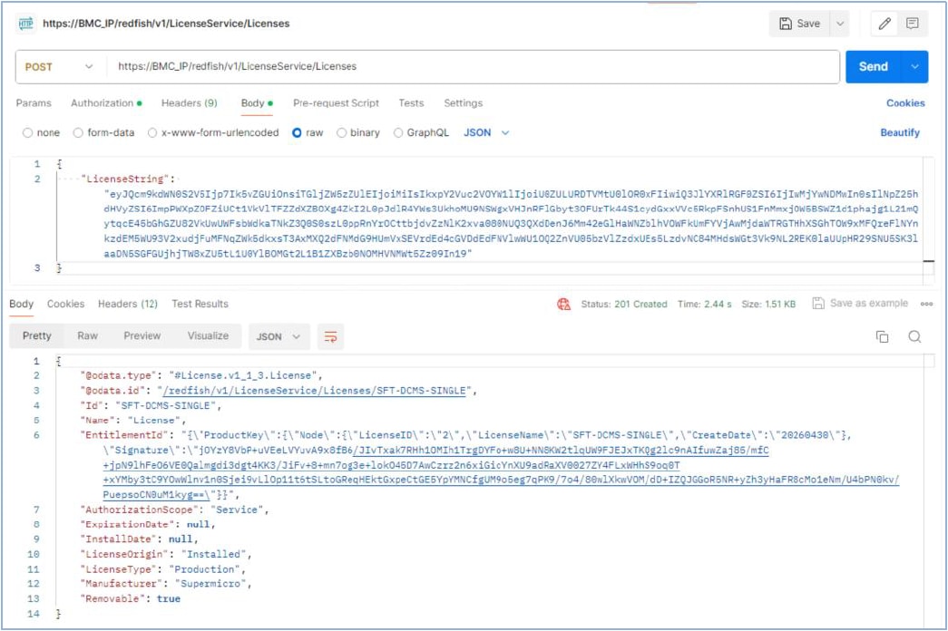Switch to the Raw response view

[88, 336]
